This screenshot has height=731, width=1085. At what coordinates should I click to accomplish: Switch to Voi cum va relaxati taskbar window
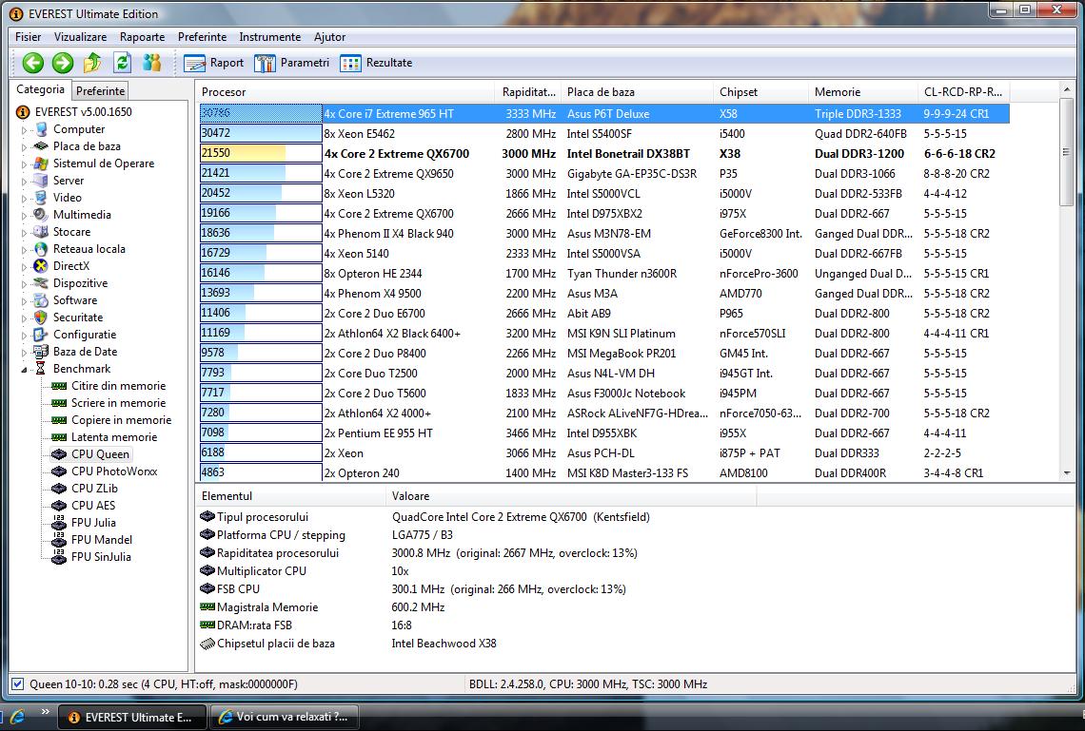285,717
